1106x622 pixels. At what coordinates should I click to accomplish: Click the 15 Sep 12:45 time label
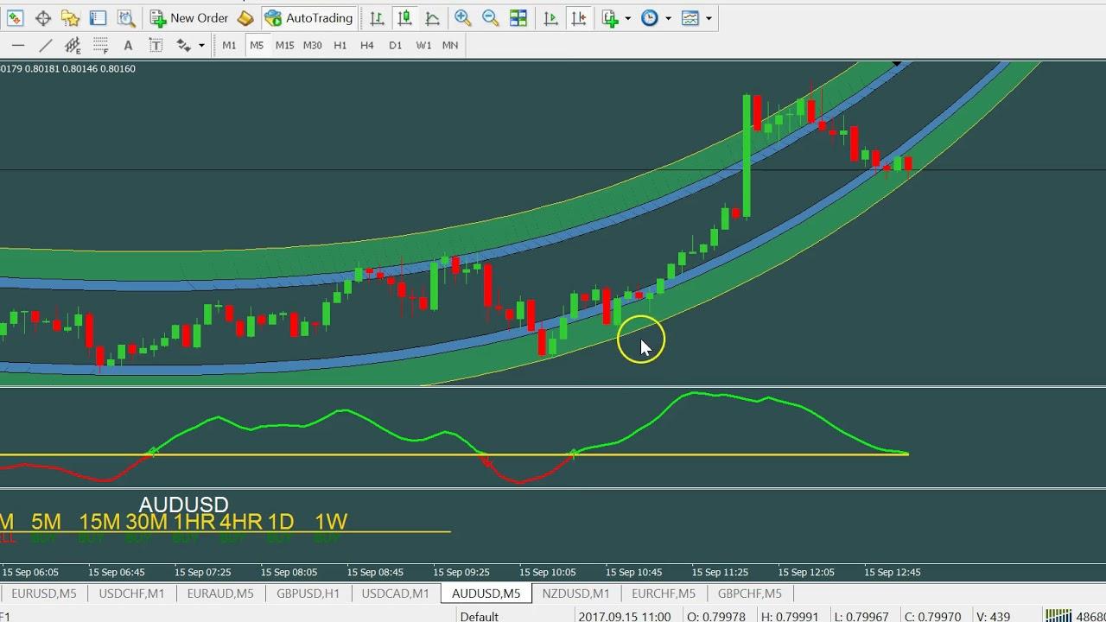(x=893, y=572)
